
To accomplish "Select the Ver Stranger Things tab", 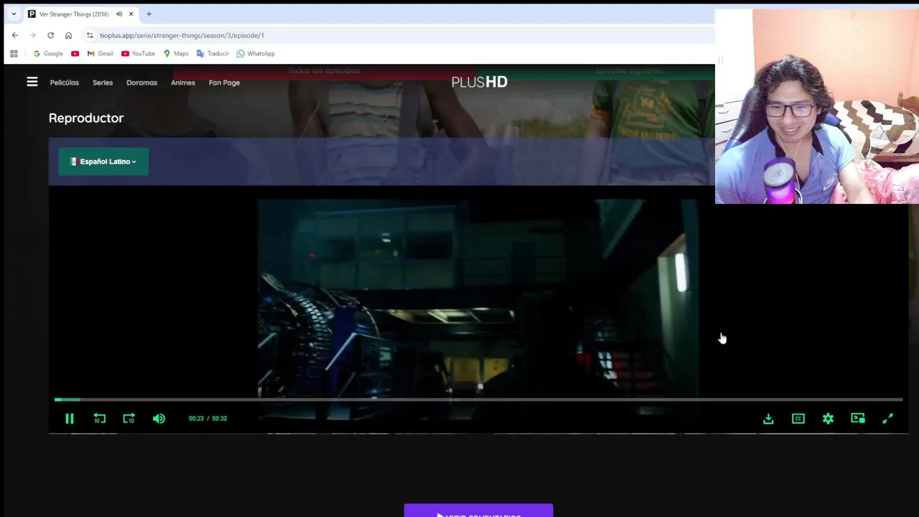I will tap(81, 14).
